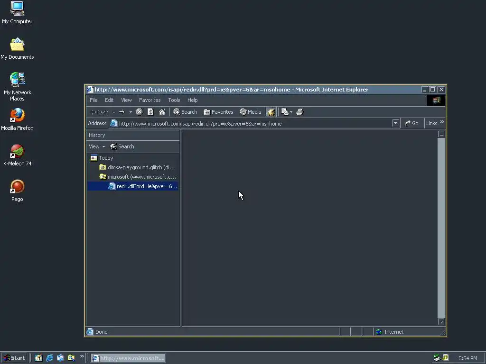
Task: Click Show Desktop quick launch icon
Action: [38, 358]
